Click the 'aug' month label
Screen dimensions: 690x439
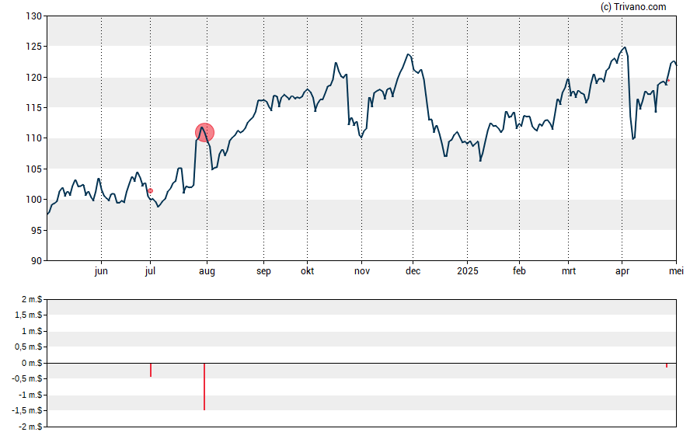point(207,271)
